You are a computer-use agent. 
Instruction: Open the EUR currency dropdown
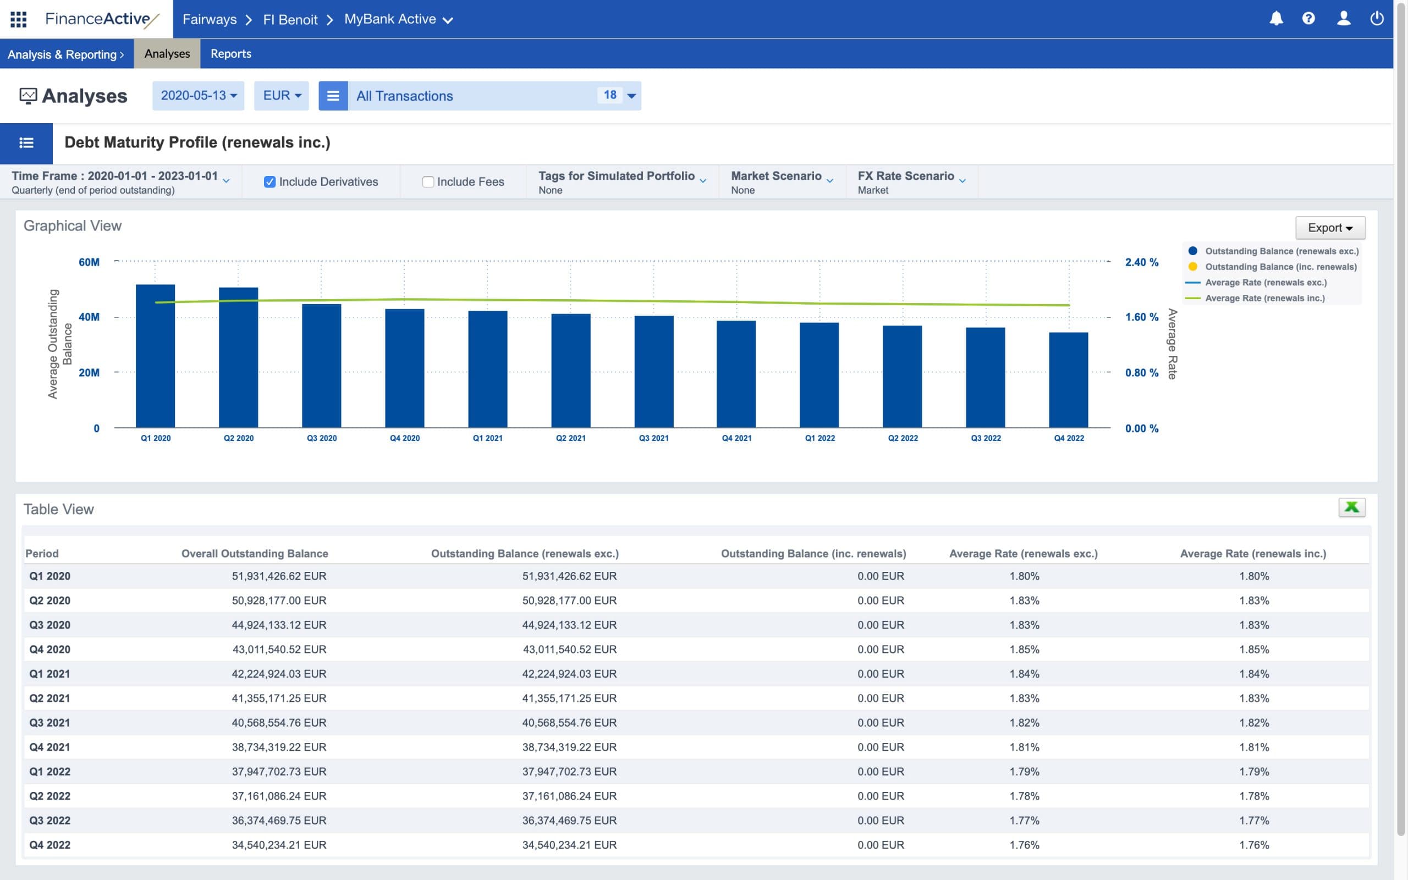(x=282, y=96)
